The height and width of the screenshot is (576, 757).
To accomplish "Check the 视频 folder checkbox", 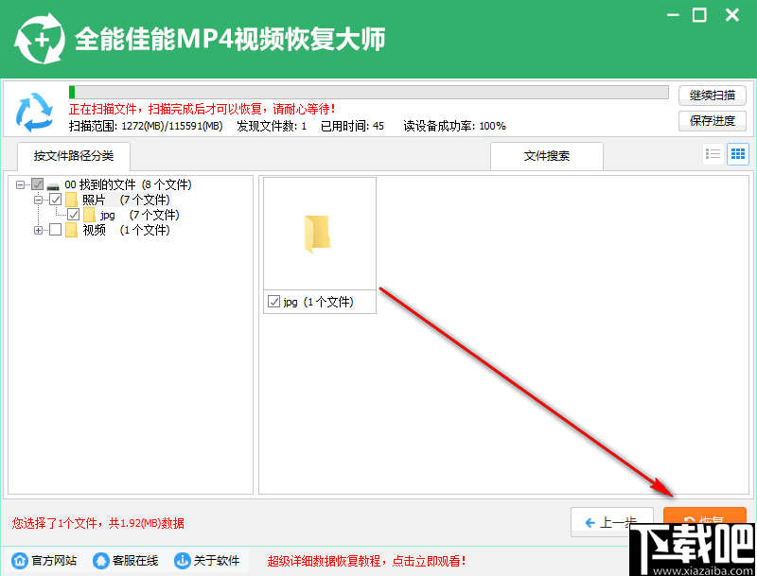I will pyautogui.click(x=56, y=230).
